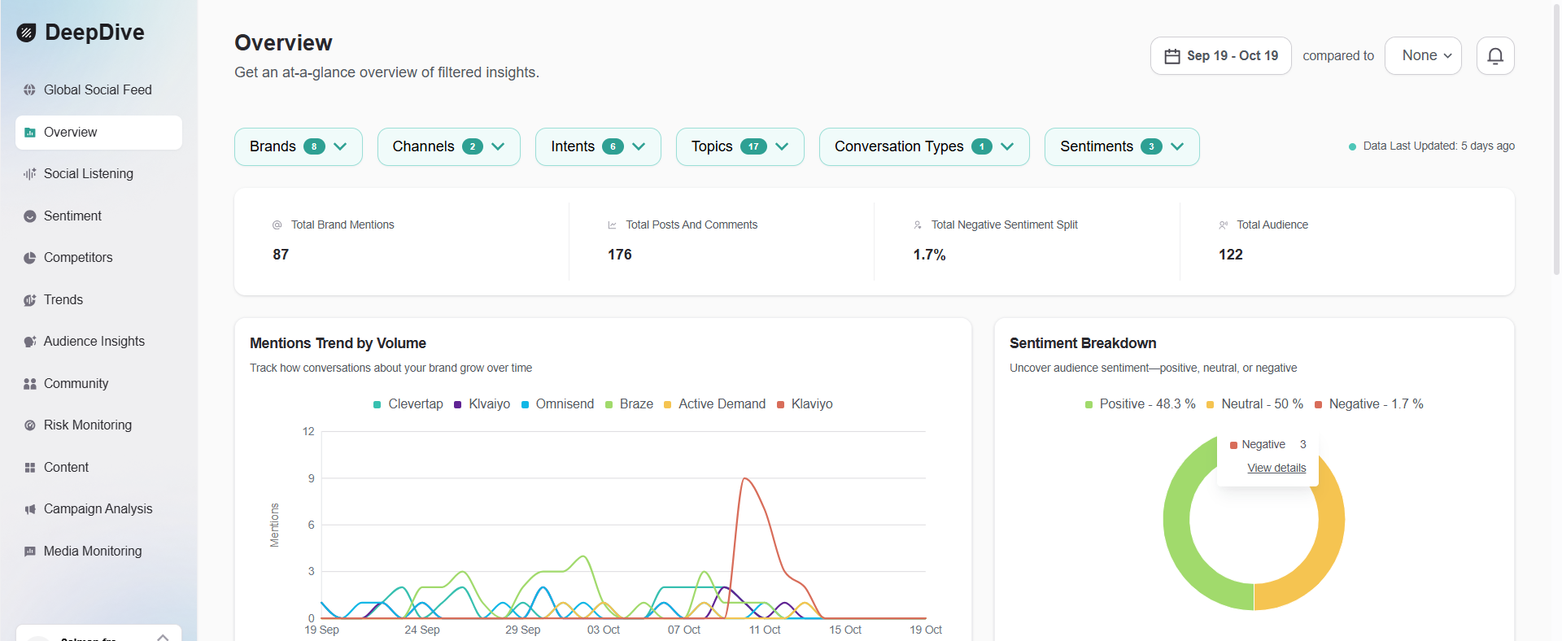1562x641 pixels.
Task: Open Campaign Analysis section
Action: coord(98,508)
